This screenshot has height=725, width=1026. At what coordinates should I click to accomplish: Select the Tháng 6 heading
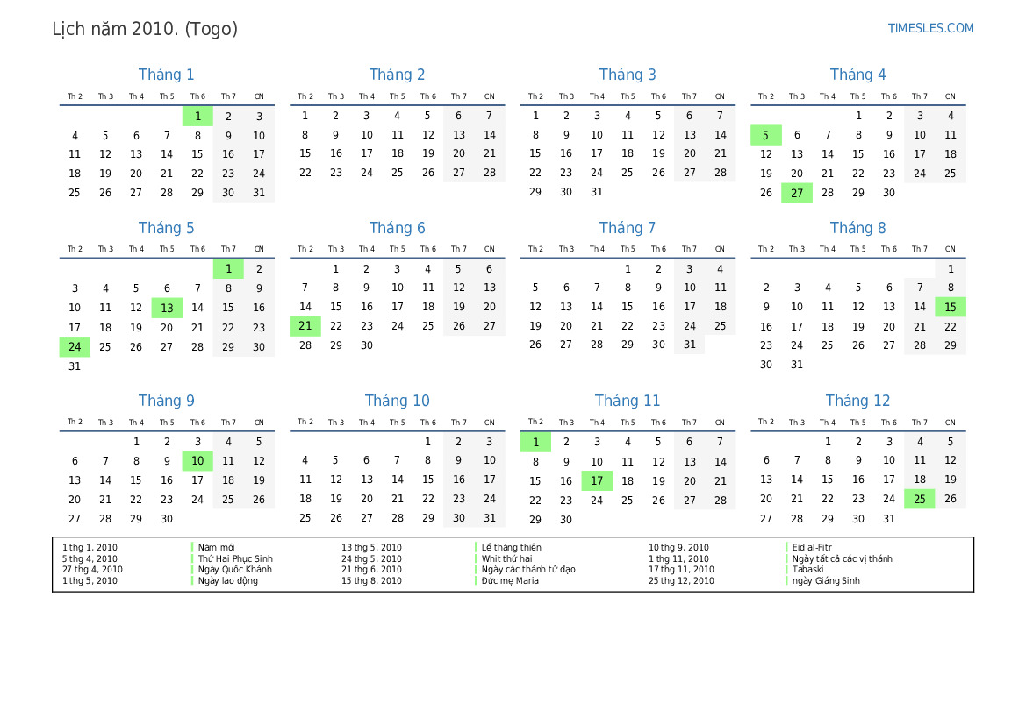397,228
